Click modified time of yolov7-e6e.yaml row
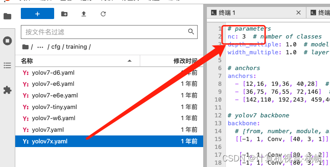 point(189,96)
